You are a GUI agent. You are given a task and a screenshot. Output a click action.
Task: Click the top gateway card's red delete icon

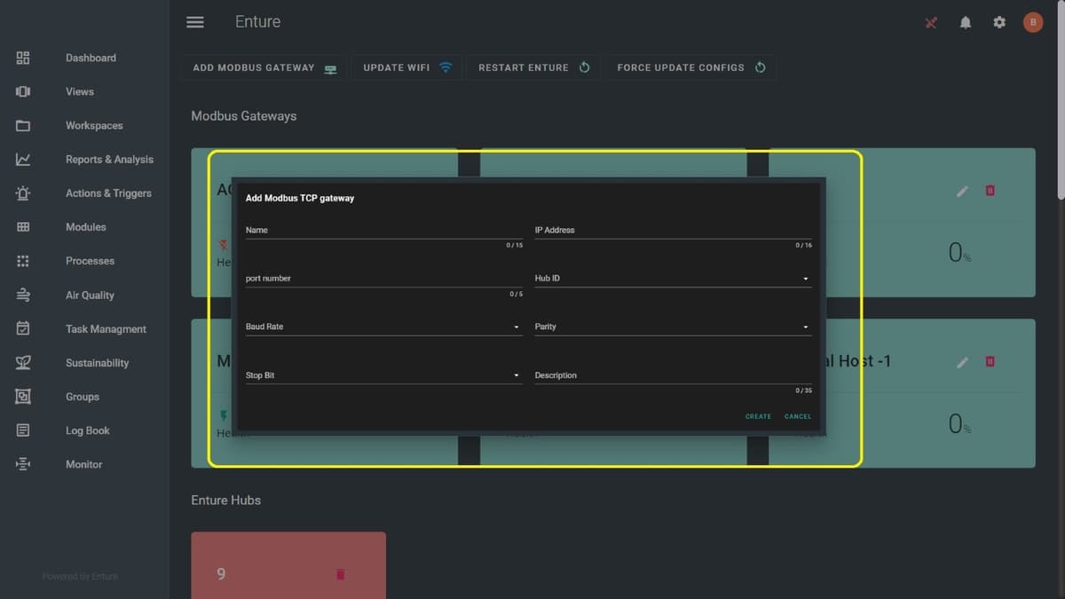point(990,191)
